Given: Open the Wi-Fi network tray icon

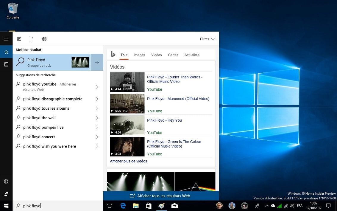Looking at the screenshot, I should 286,206.
